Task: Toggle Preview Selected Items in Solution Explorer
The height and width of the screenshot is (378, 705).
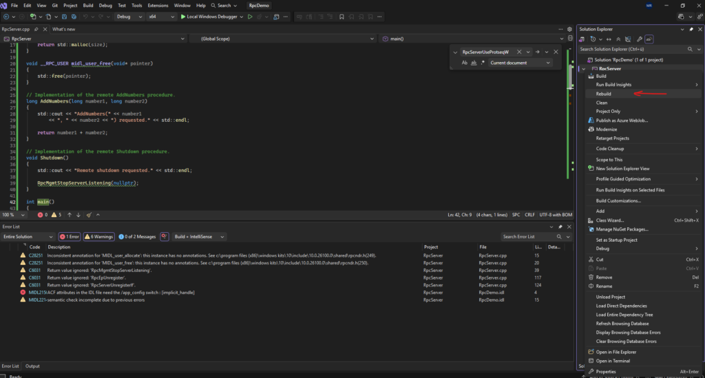Action: point(649,39)
